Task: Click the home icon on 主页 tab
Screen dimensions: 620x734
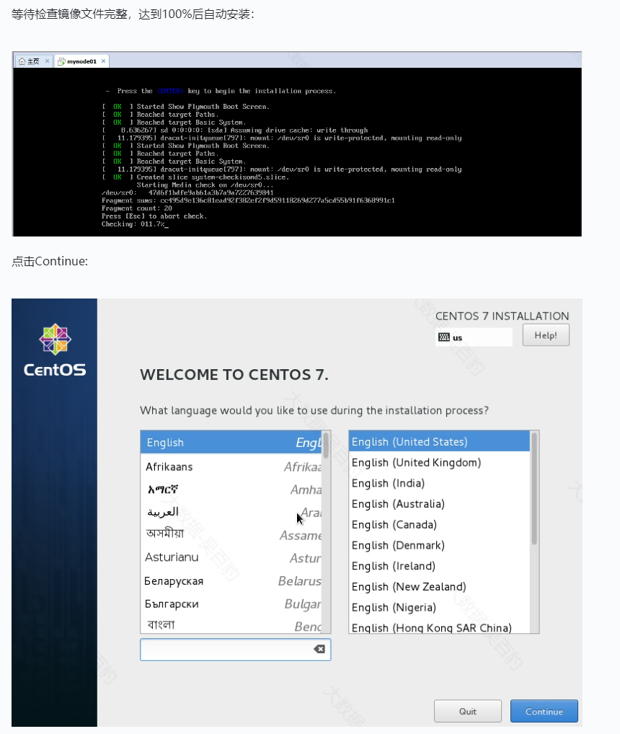Action: click(x=22, y=61)
